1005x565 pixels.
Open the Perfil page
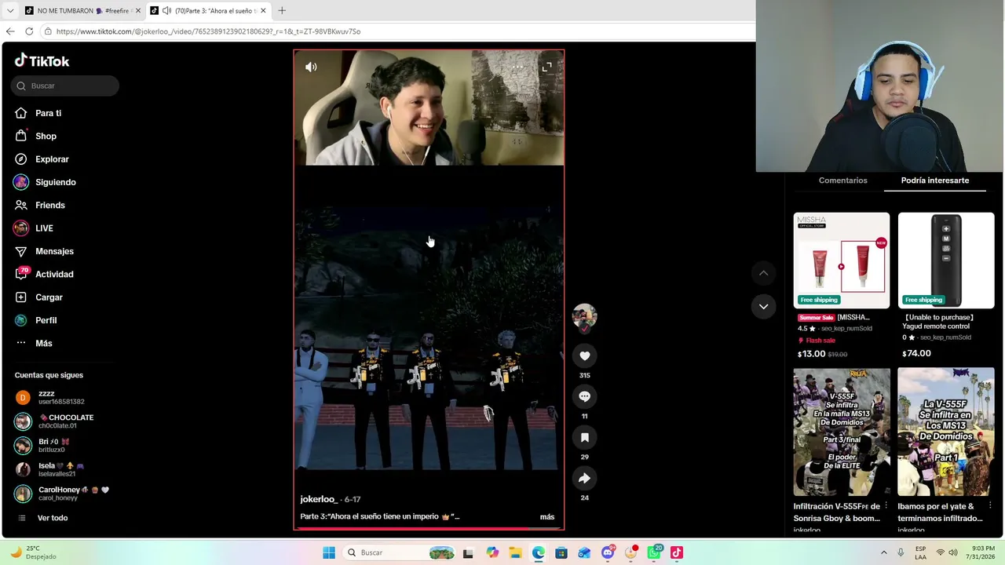coord(35,320)
